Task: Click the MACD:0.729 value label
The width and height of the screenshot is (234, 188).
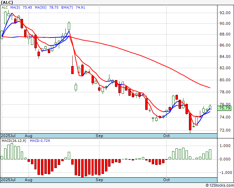Action: click(40, 141)
